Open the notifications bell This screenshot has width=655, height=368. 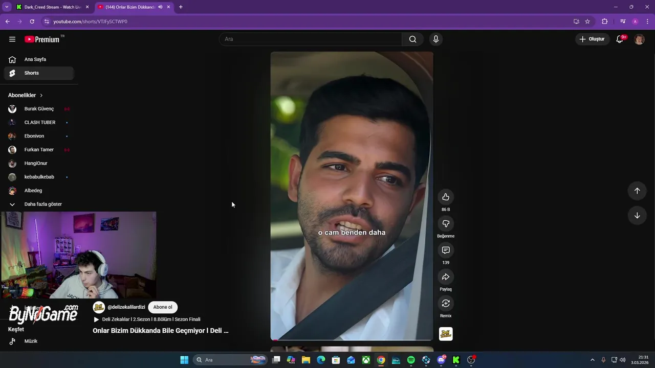click(x=620, y=39)
